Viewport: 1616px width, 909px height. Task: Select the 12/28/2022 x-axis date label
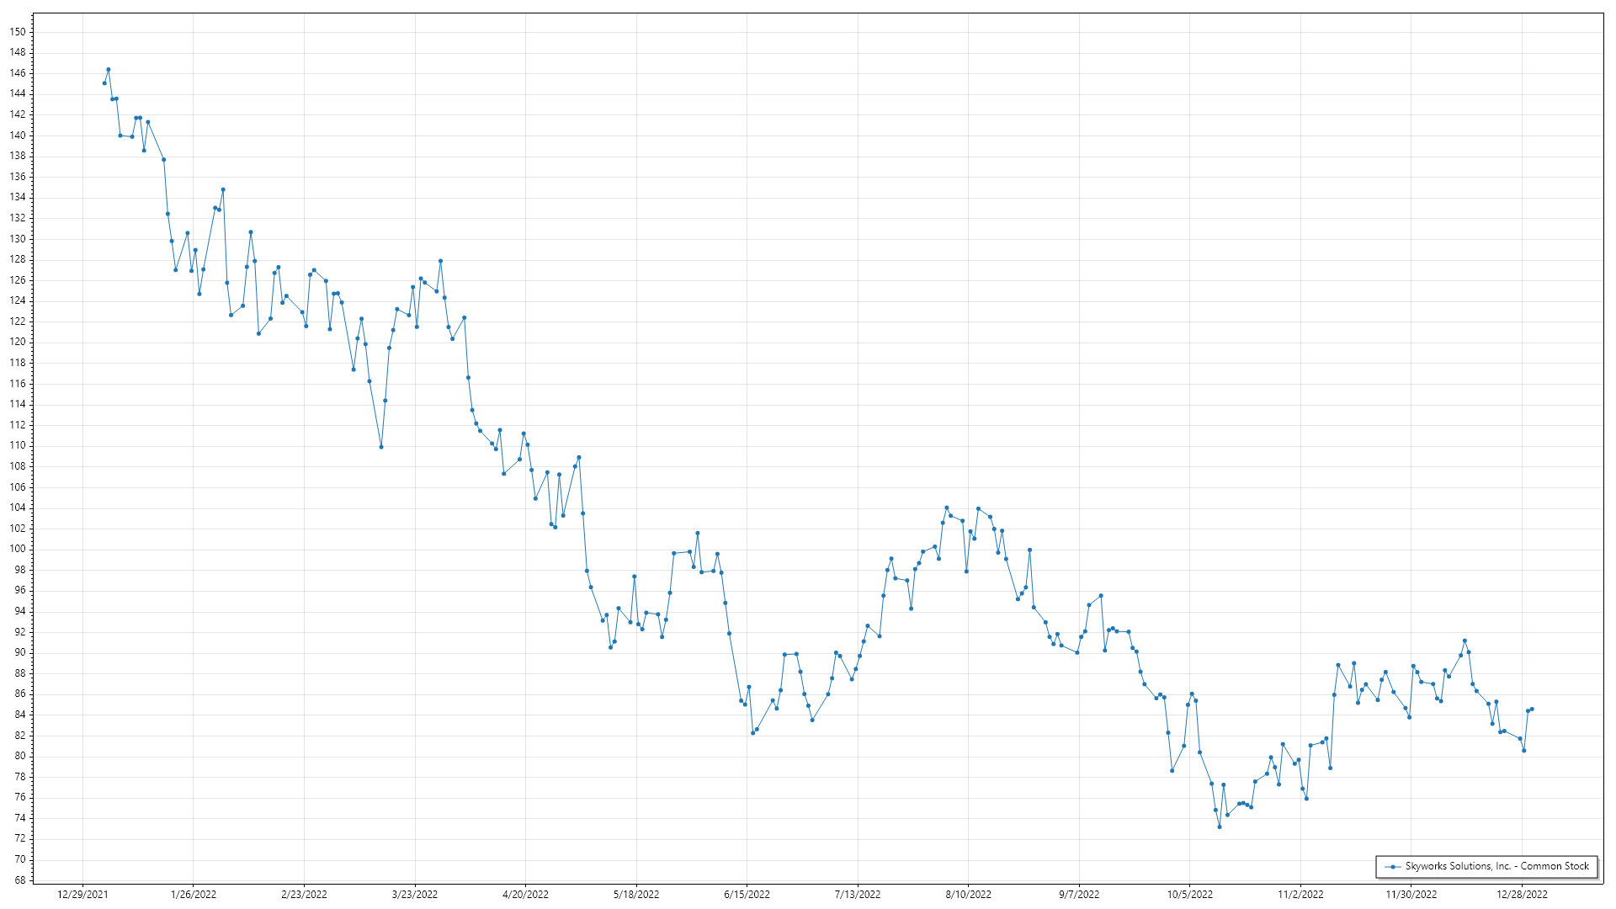click(x=1522, y=895)
